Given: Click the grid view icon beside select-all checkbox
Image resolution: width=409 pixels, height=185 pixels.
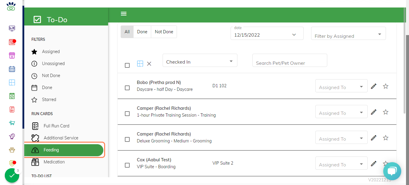Looking at the screenshot, I should pos(140,64).
